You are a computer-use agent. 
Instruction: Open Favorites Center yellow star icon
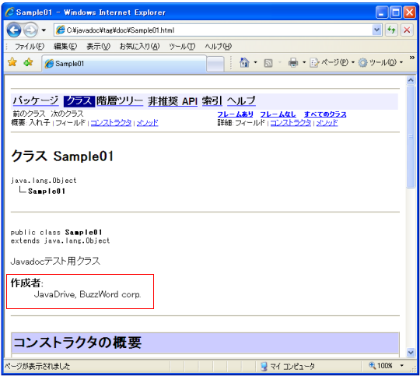(x=12, y=62)
